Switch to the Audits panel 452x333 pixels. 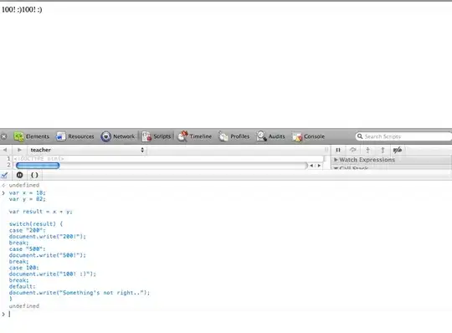point(270,136)
